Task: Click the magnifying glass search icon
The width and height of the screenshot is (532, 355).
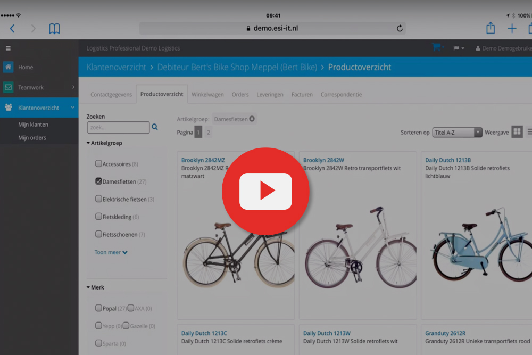Action: (x=155, y=127)
